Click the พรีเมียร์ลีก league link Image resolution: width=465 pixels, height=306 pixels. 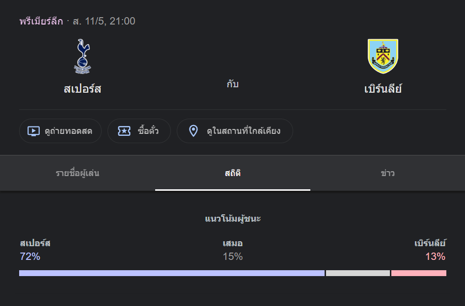click(41, 21)
